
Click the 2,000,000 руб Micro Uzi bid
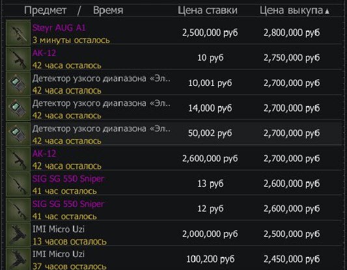(210, 234)
